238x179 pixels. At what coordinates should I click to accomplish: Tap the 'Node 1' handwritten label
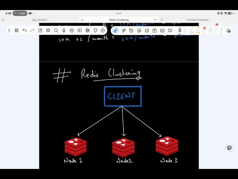pyautogui.click(x=73, y=160)
